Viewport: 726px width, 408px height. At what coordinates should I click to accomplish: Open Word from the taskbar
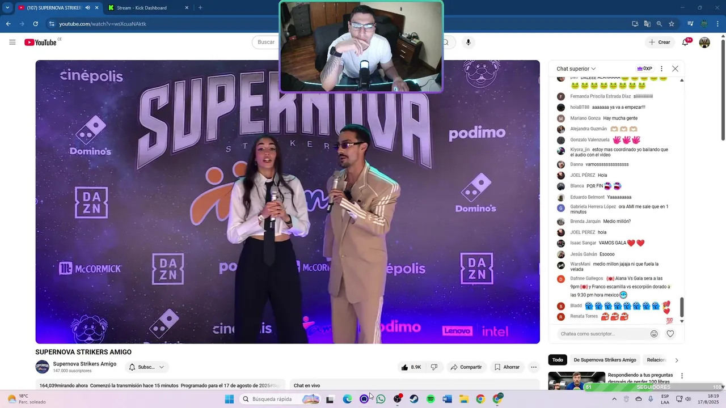pos(447,399)
